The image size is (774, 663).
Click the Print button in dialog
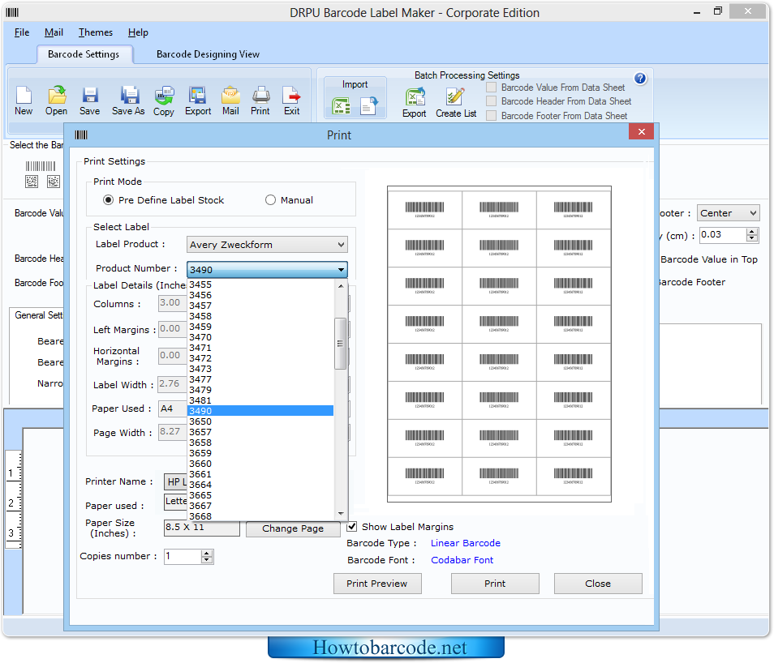[x=495, y=584]
